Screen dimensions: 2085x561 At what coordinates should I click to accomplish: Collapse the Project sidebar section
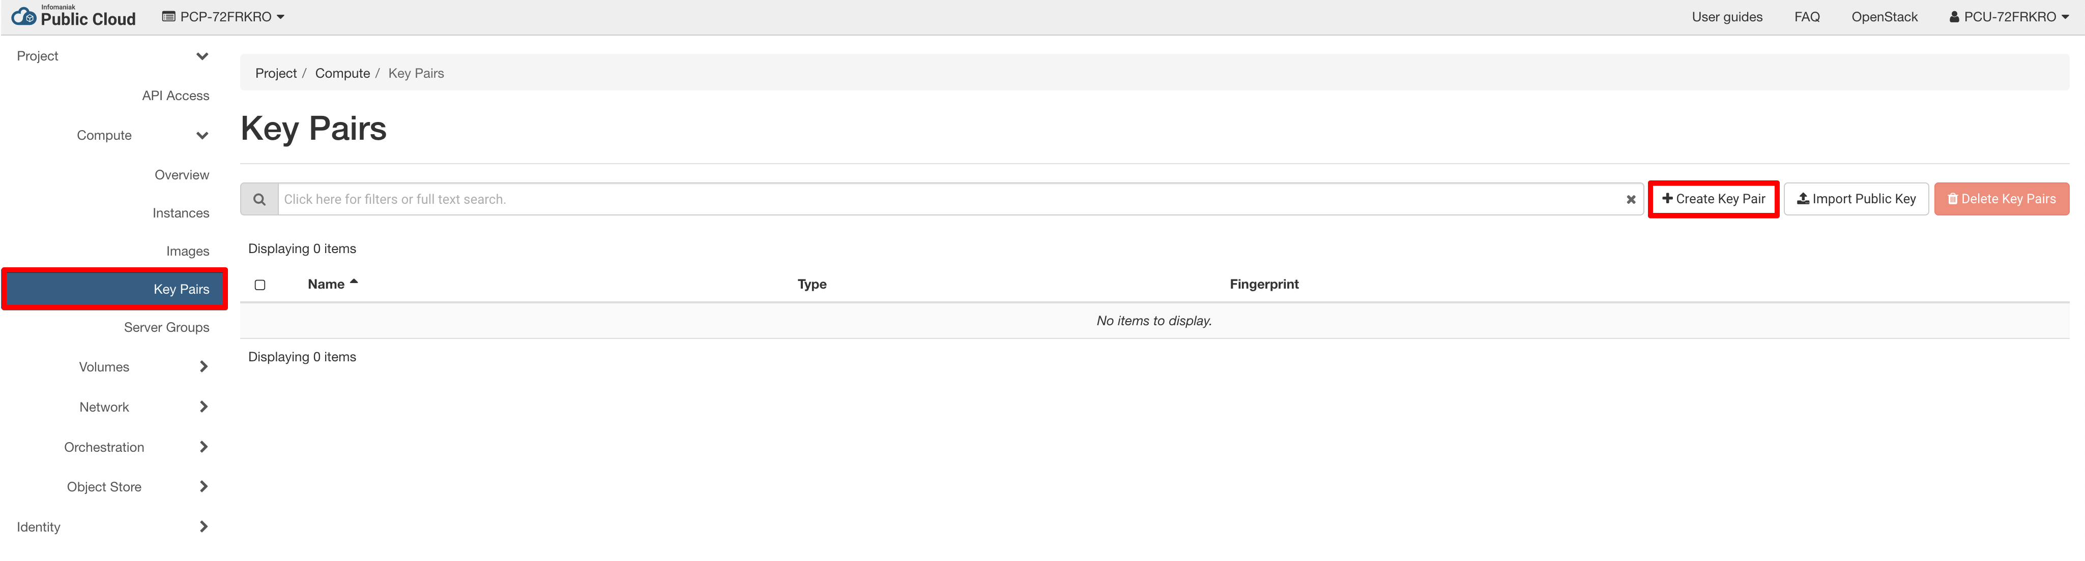click(x=113, y=56)
